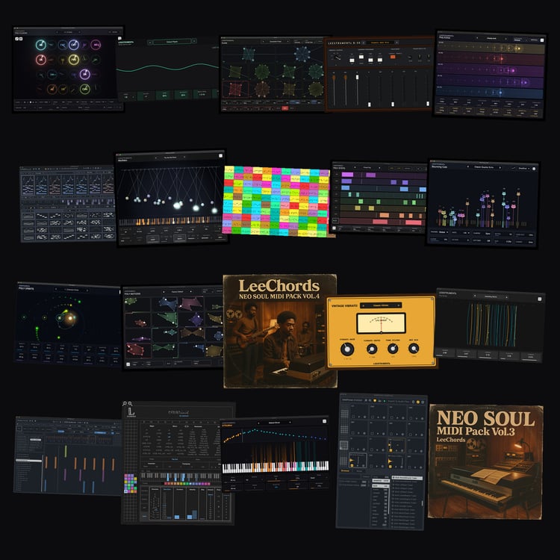The height and width of the screenshot is (560, 560).
Task: Select the Browse tab in pad grid plugin
Action: 345,470
